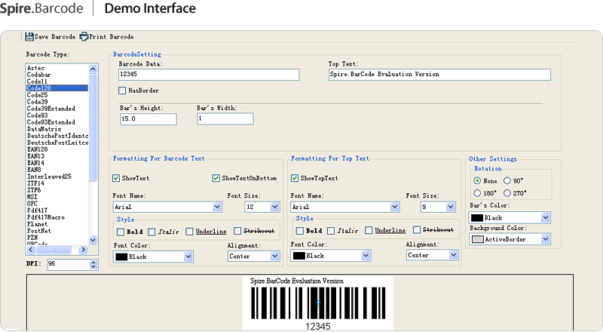Select MSI barcode type
Image resolution: width=603 pixels, height=332 pixels.
(32, 197)
